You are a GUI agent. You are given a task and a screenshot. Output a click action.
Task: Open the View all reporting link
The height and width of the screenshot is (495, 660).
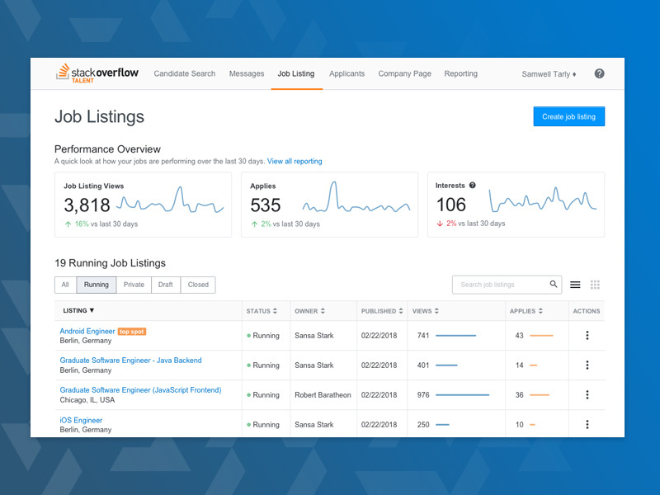pos(295,162)
